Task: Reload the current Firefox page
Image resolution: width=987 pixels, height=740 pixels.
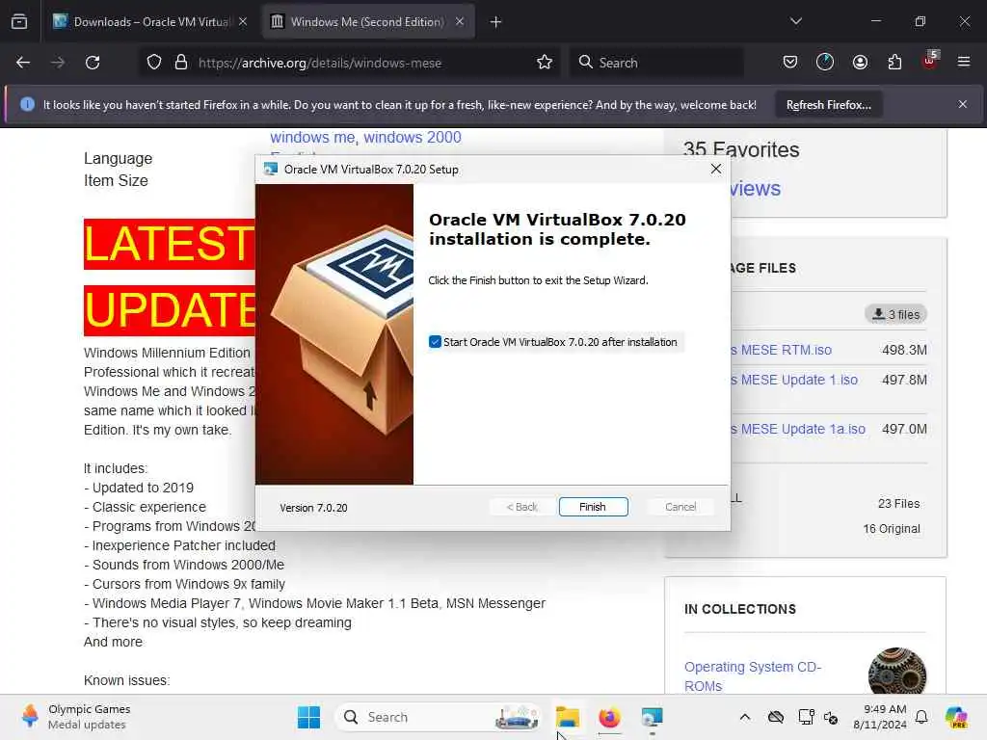Action: pyautogui.click(x=93, y=63)
